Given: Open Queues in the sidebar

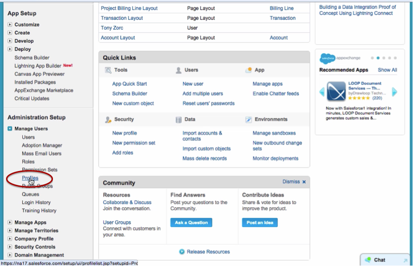Looking at the screenshot, I should tap(31, 194).
